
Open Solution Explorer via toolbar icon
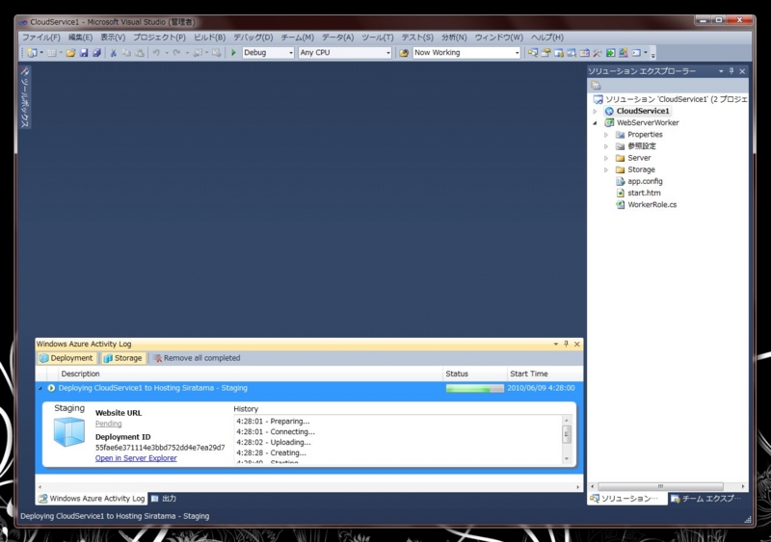pos(533,53)
